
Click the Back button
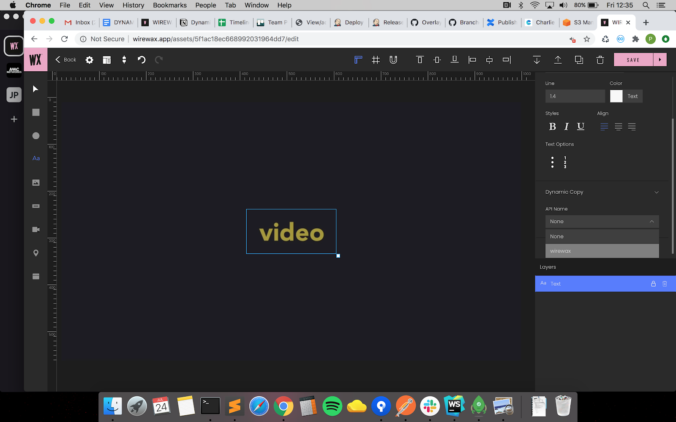(x=66, y=60)
